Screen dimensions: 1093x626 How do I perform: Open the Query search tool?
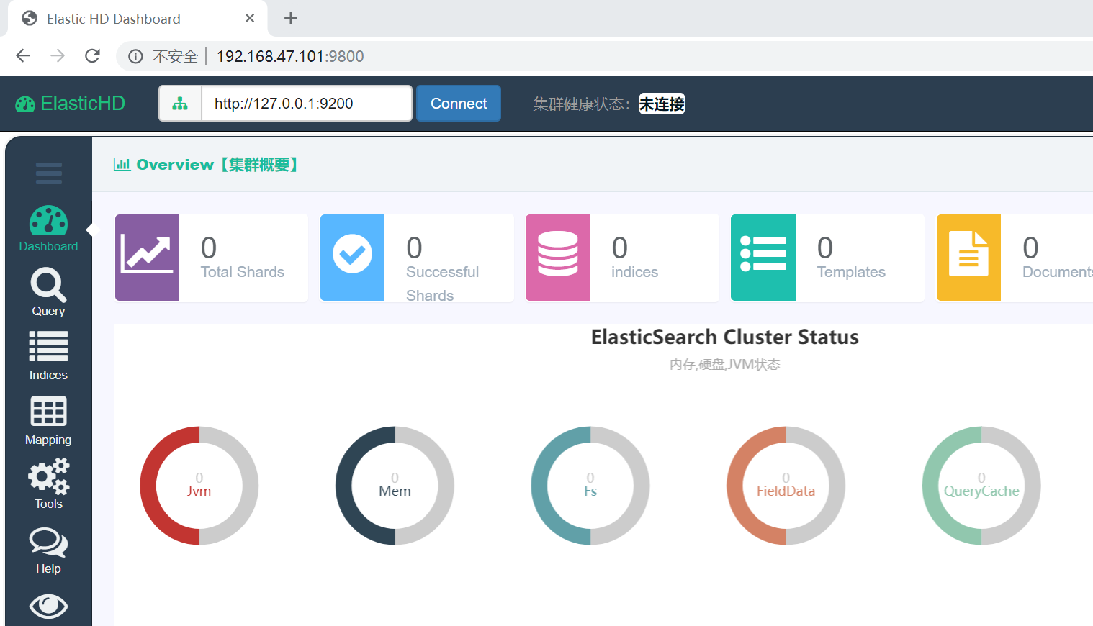tap(48, 293)
